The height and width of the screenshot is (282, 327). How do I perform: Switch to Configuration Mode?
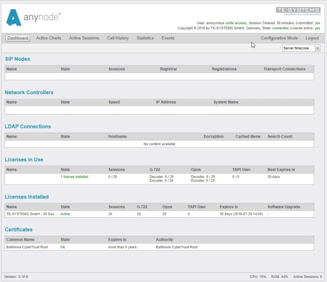tap(279, 38)
